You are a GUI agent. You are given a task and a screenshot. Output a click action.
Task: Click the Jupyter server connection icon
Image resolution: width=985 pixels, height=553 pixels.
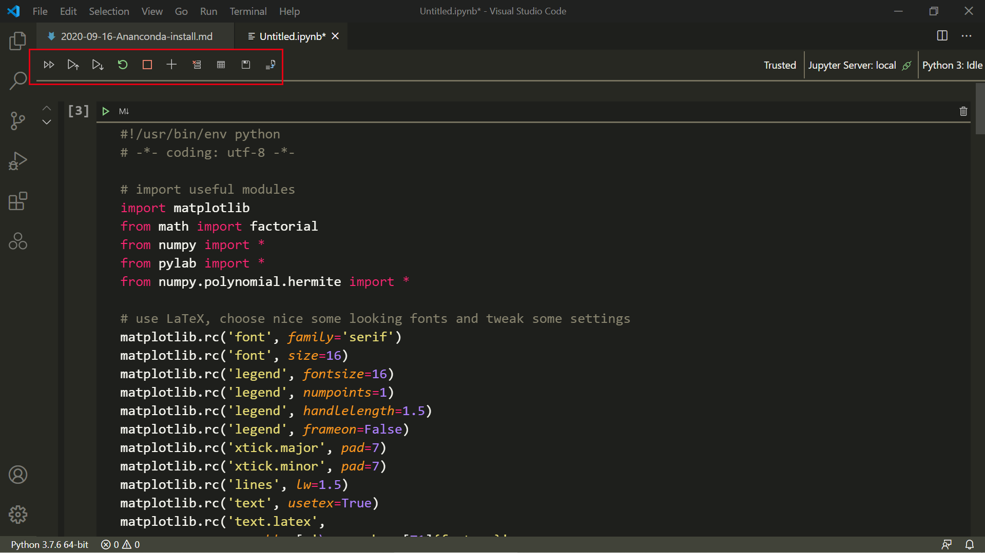pyautogui.click(x=907, y=65)
